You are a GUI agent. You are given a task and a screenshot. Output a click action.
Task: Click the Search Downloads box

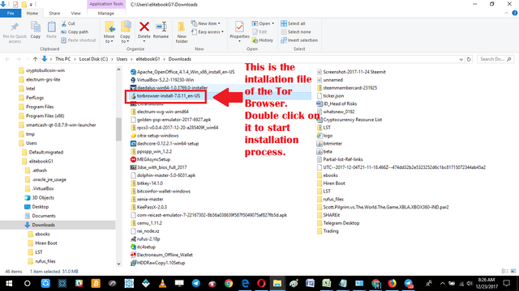(495, 59)
